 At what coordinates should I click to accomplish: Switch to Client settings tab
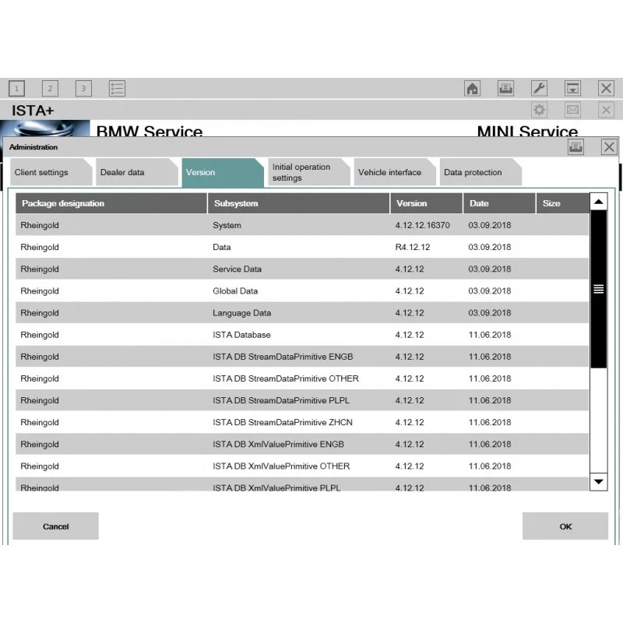tap(51, 172)
